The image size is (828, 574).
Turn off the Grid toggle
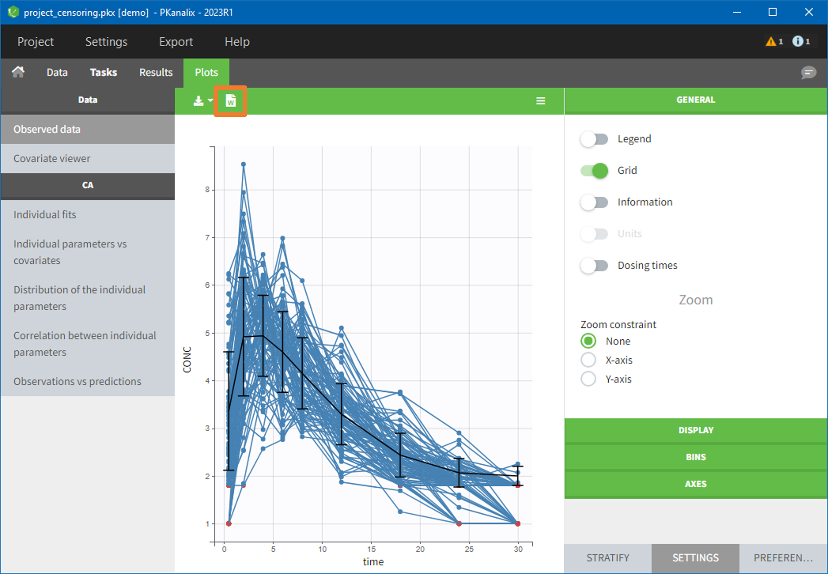[594, 170]
